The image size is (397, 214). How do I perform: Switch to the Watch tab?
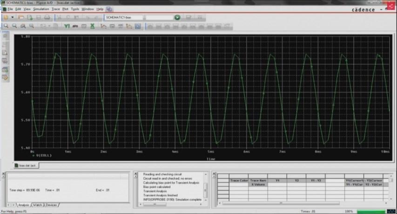click(x=37, y=205)
